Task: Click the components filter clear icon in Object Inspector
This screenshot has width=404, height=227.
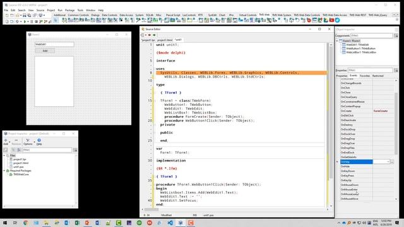Action: tap(396, 35)
